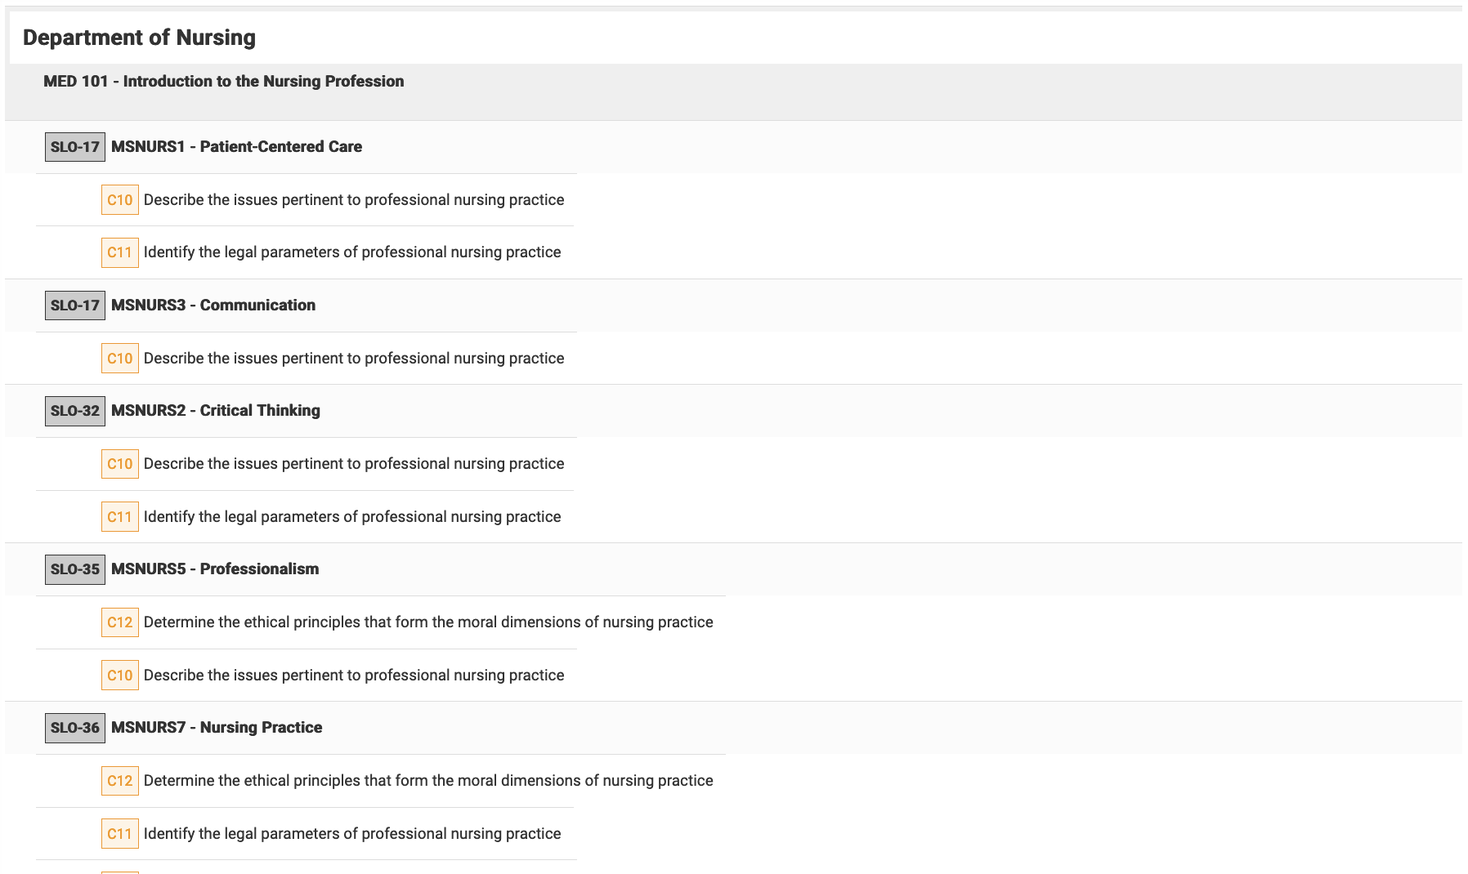Open the MSNURS5 - Professionalism outcome
The height and width of the screenshot is (874, 1468).
[x=214, y=569]
